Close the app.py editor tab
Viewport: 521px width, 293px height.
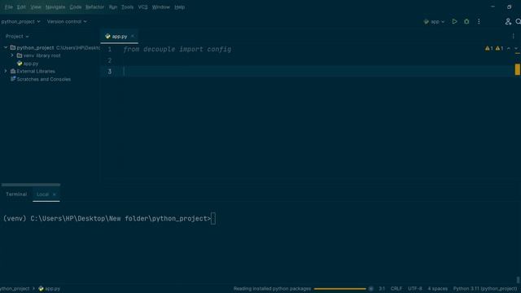point(133,36)
